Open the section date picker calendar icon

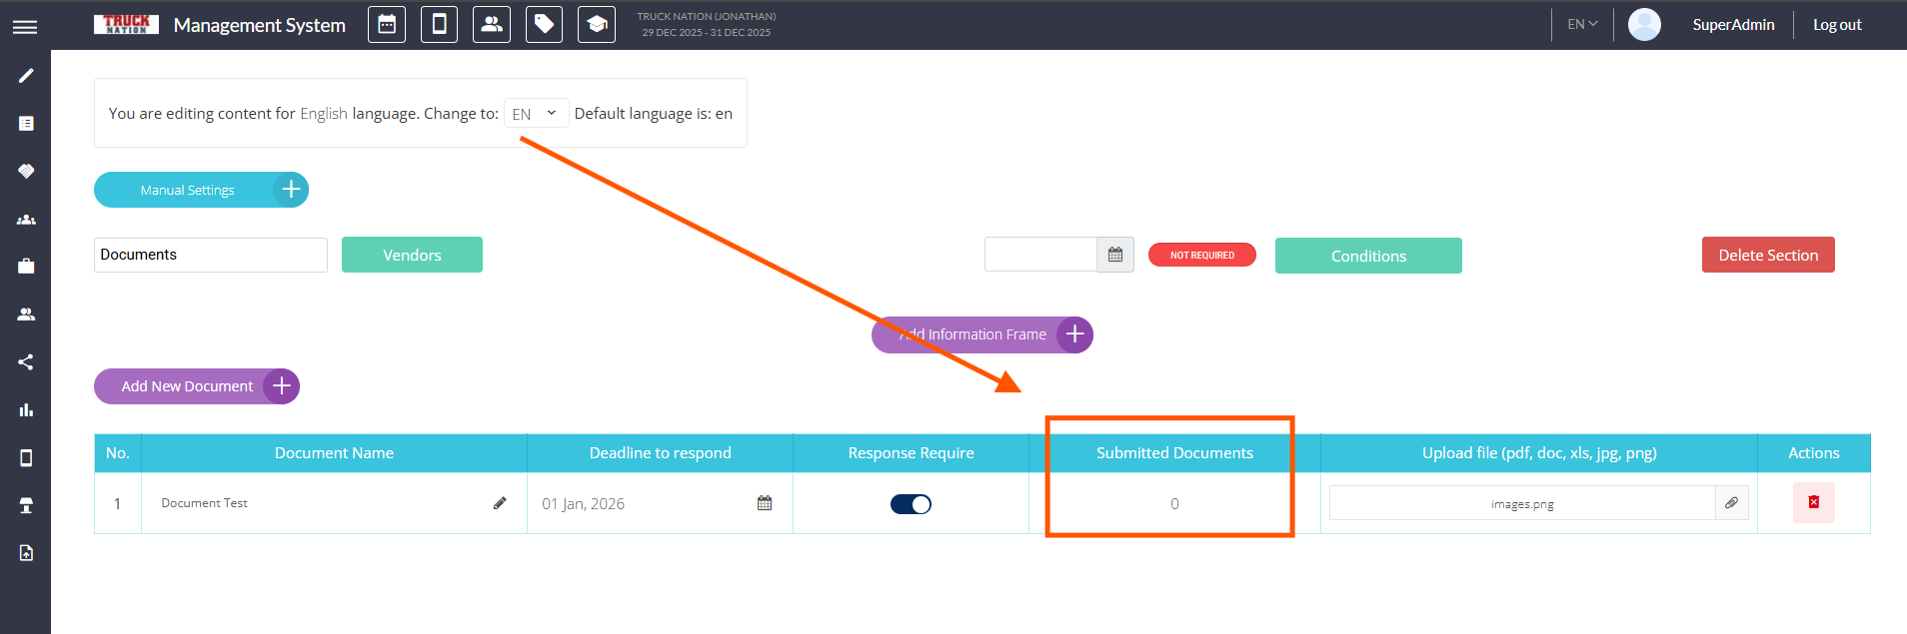(x=1115, y=255)
